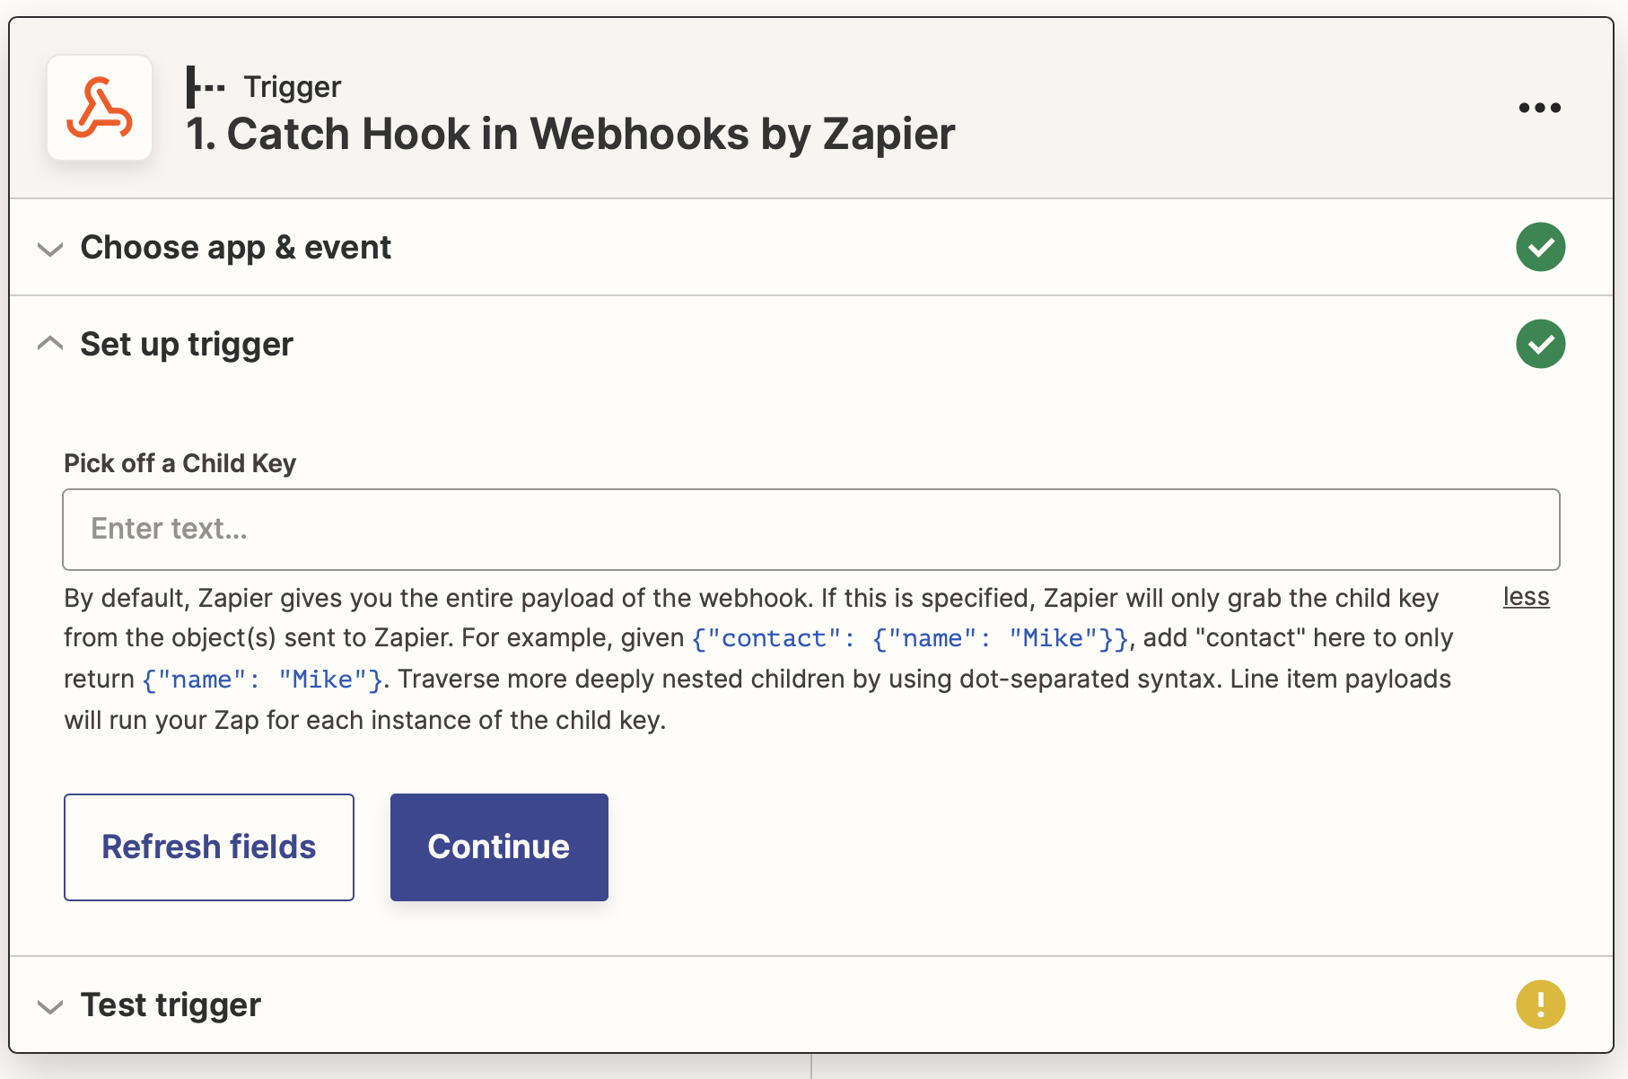
Task: Click green checkmark for Choose app & event
Action: (x=1540, y=247)
